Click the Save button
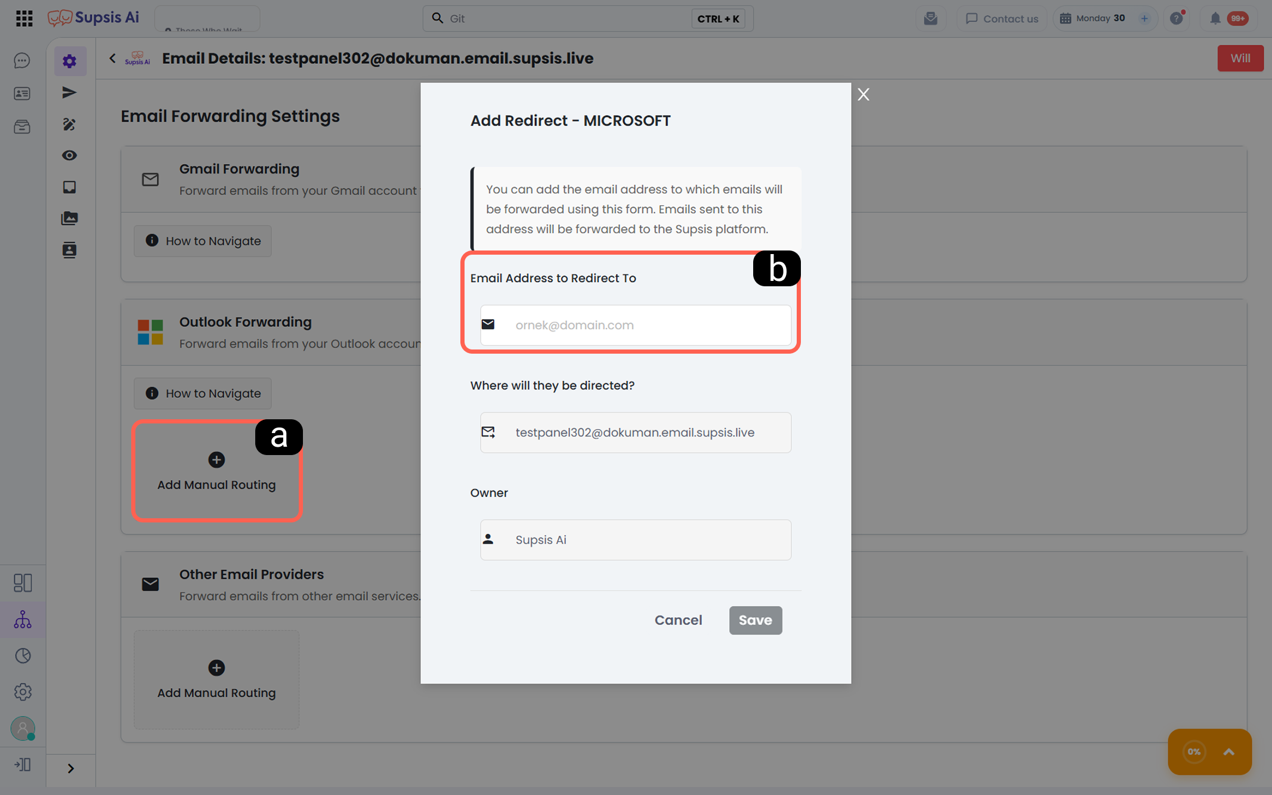 (x=756, y=620)
